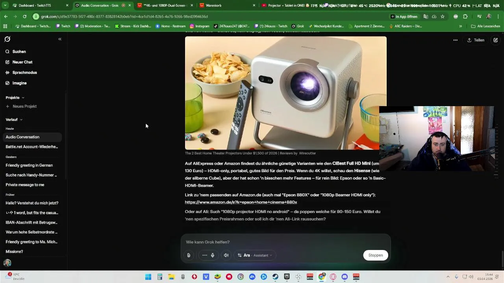504x283 pixels.
Task: Switch to 4K- und 1080P-Dual-Screen tab
Action: coord(165,6)
